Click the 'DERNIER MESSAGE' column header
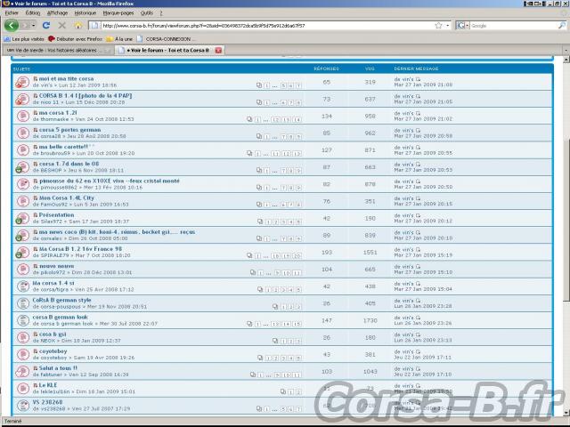570x427 pixels. pyautogui.click(x=416, y=68)
